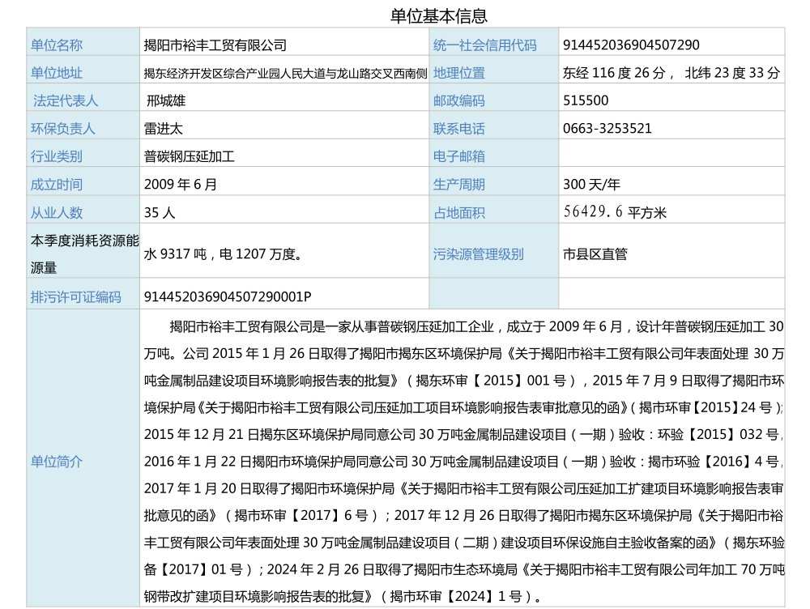The height and width of the screenshot is (609, 810).
Task: Click legal representative name 邢城雄
Action: point(166,100)
